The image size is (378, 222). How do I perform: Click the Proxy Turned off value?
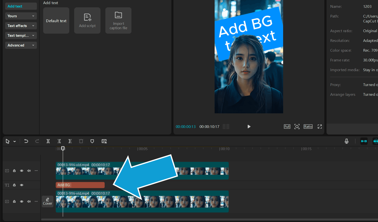coord(370,85)
